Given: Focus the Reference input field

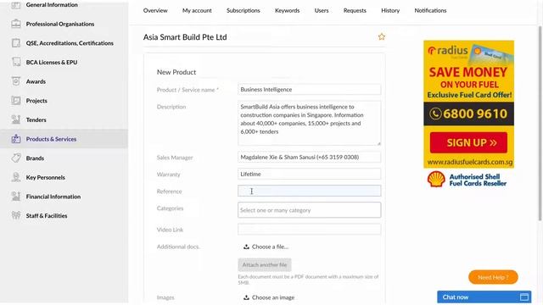Looking at the screenshot, I should [x=309, y=191].
